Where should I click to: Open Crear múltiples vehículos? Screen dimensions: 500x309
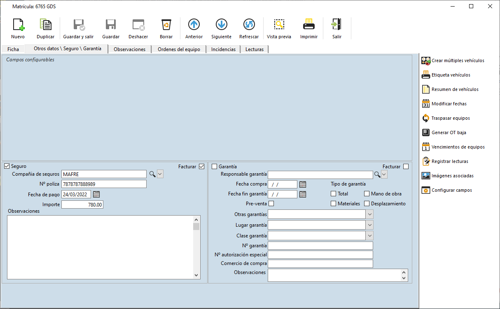[x=453, y=60]
